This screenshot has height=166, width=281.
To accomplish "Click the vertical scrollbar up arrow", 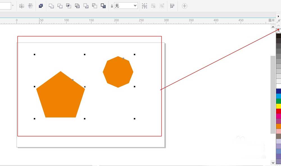I will pyautogui.click(x=273, y=27).
